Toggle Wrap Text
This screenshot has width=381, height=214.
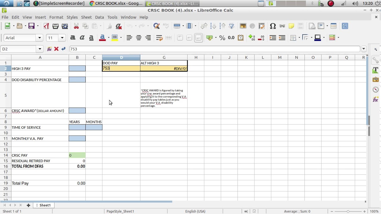click(x=159, y=38)
